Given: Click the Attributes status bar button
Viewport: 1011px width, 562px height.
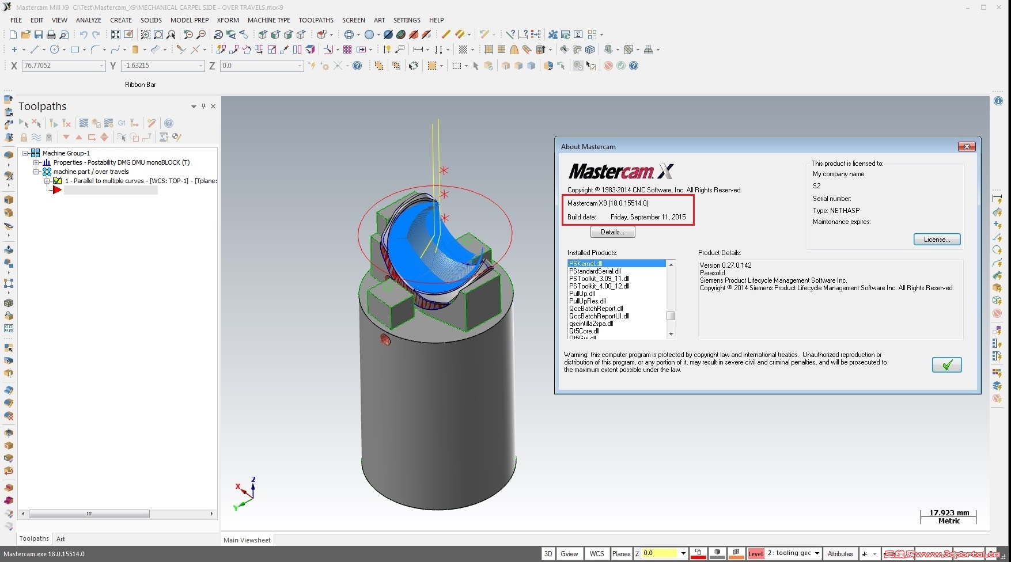Looking at the screenshot, I should 840,554.
